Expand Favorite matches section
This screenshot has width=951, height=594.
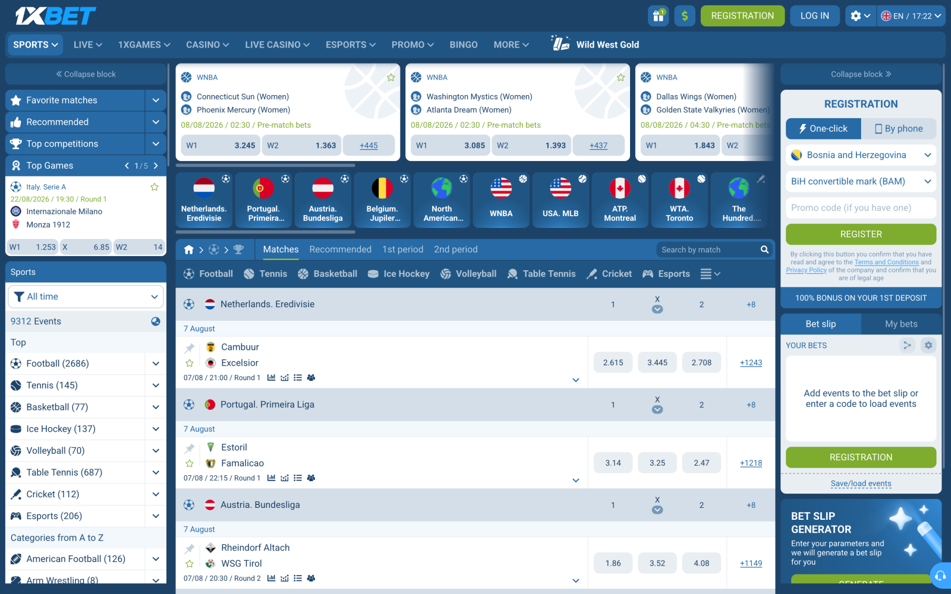(x=156, y=100)
